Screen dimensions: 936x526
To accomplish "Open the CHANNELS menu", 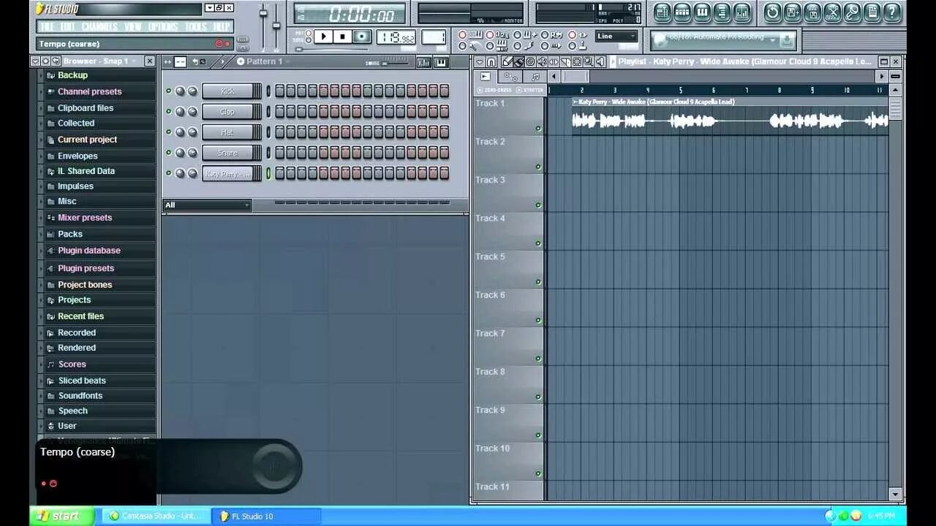I will point(99,27).
